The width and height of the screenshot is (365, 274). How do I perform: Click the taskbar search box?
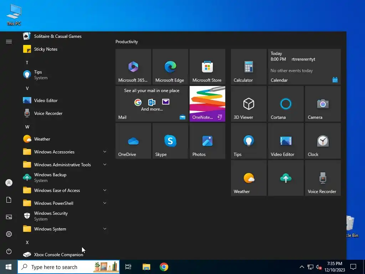[x=68, y=267]
